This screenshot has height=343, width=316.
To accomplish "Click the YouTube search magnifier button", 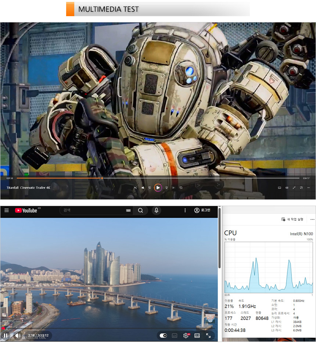I will (140, 210).
